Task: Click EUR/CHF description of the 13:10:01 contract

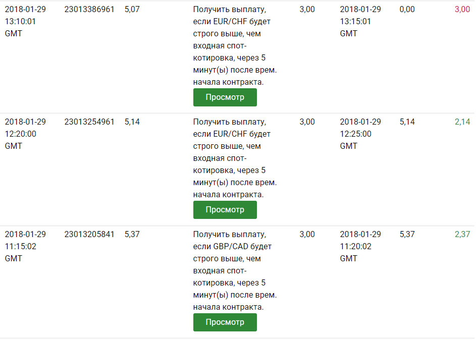Action: tap(235, 45)
